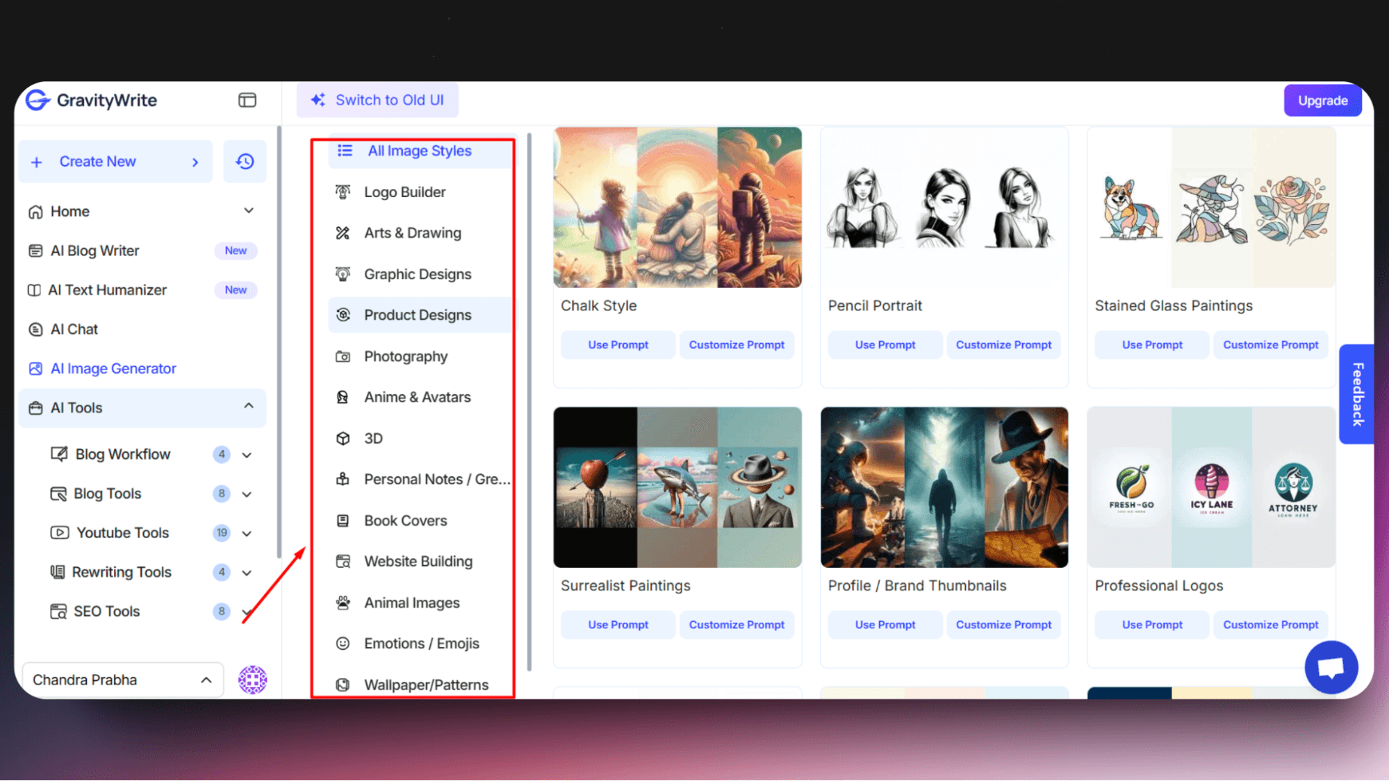
Task: Click Upgrade button in top right
Action: [1323, 99]
